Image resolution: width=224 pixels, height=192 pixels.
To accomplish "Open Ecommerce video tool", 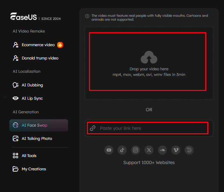I will (x=39, y=45).
